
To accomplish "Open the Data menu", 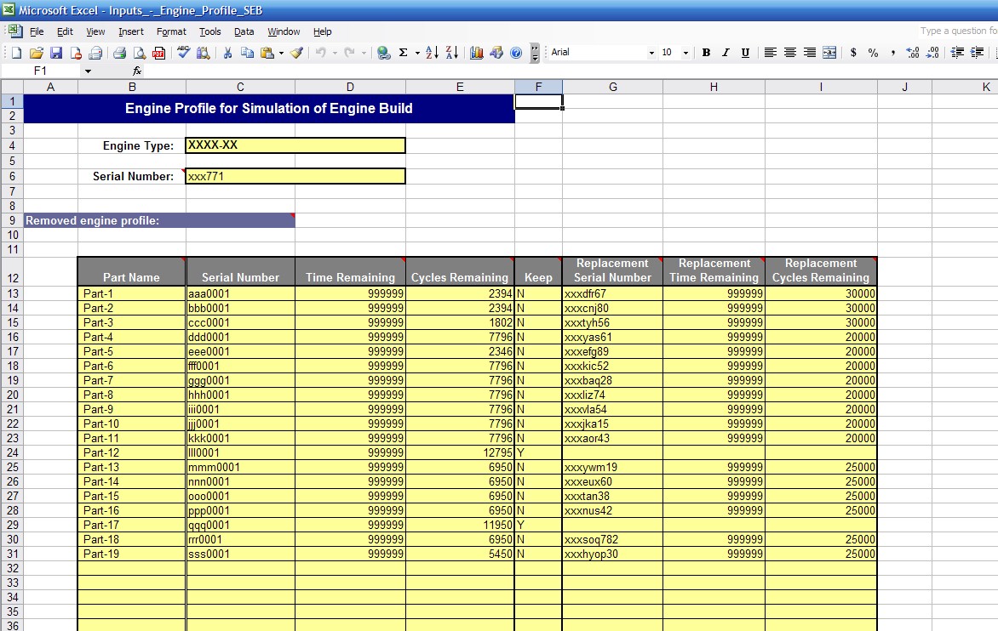I will [244, 31].
